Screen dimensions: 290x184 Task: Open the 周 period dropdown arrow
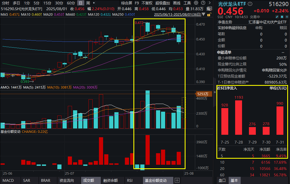93,3
